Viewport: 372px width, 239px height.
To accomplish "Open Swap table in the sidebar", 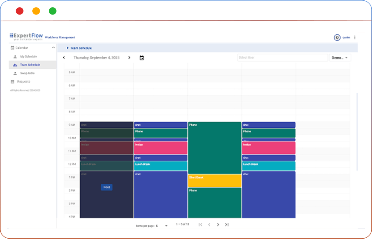I will pyautogui.click(x=27, y=73).
